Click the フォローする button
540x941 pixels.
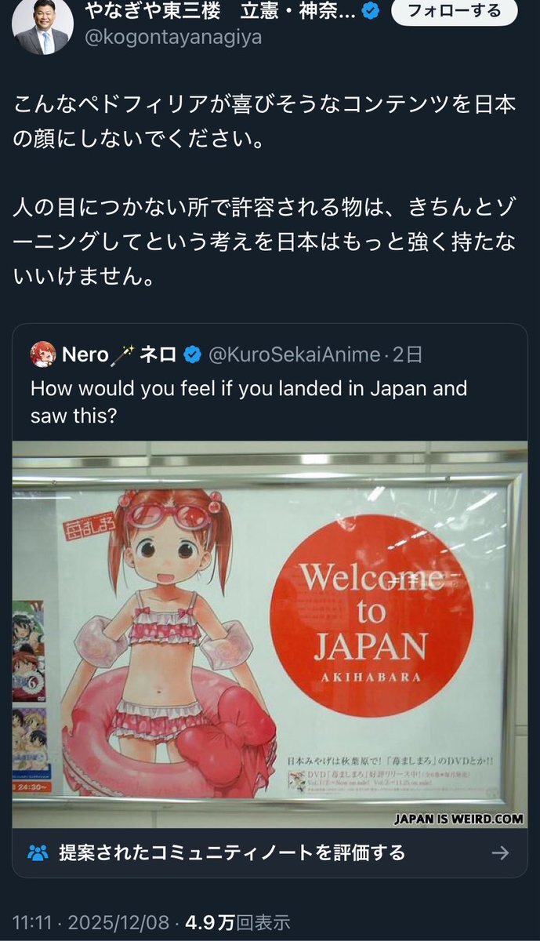tap(445, 12)
